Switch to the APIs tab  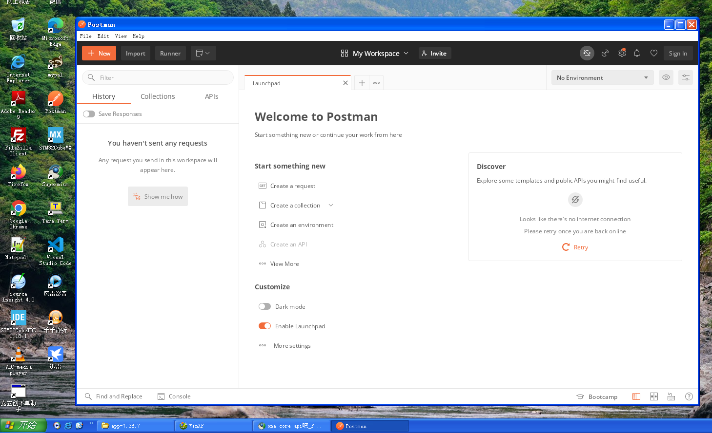(212, 96)
